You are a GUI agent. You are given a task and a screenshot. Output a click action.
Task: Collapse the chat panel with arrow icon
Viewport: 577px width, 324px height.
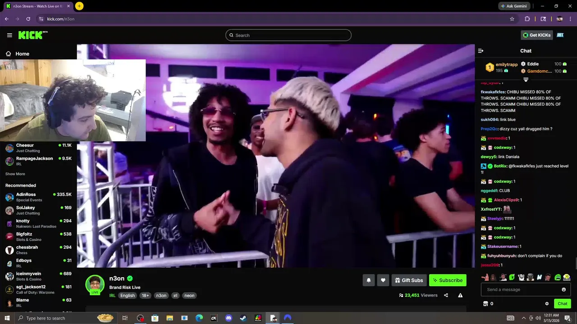tap(481, 51)
